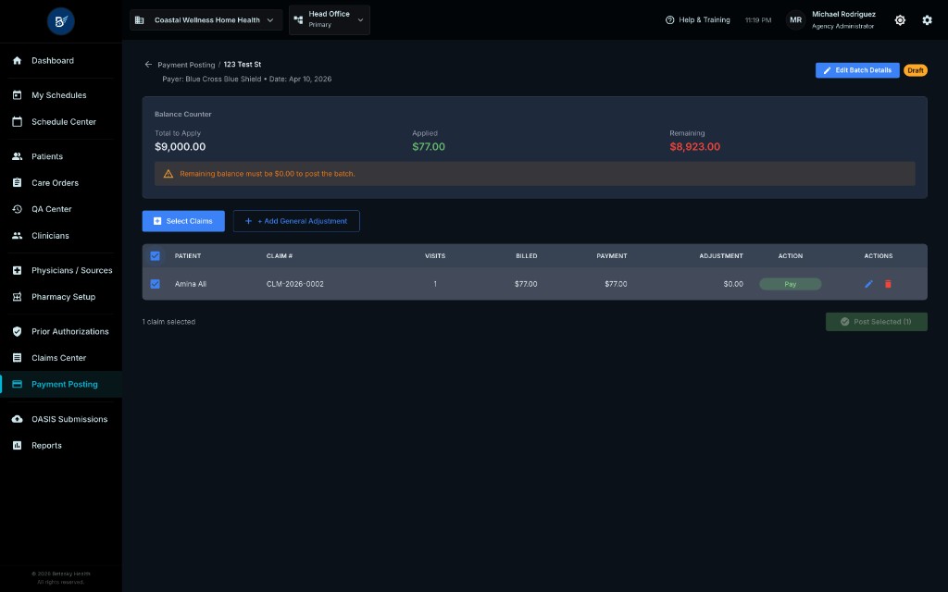The image size is (948, 592).
Task: Click Schedule Center calendar icon
Action: [17, 121]
